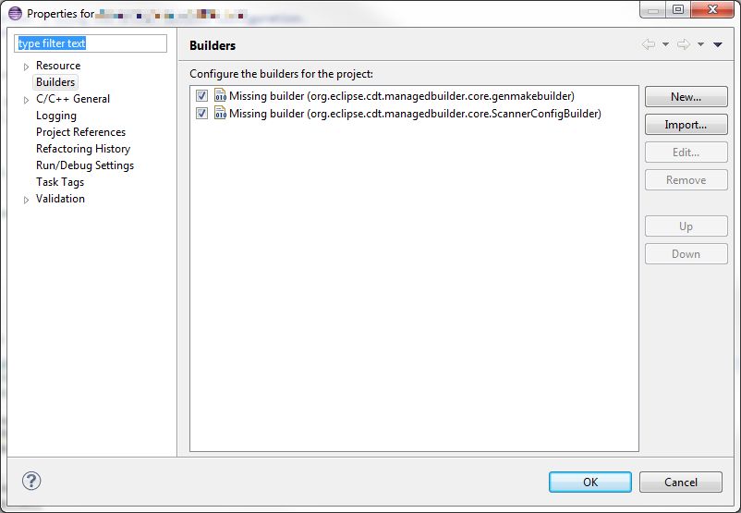Focus the type filter text field
This screenshot has width=741, height=513.
click(91, 43)
